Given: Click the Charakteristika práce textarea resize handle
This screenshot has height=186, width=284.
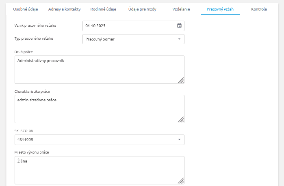Looking at the screenshot, I should pyautogui.click(x=181, y=120).
